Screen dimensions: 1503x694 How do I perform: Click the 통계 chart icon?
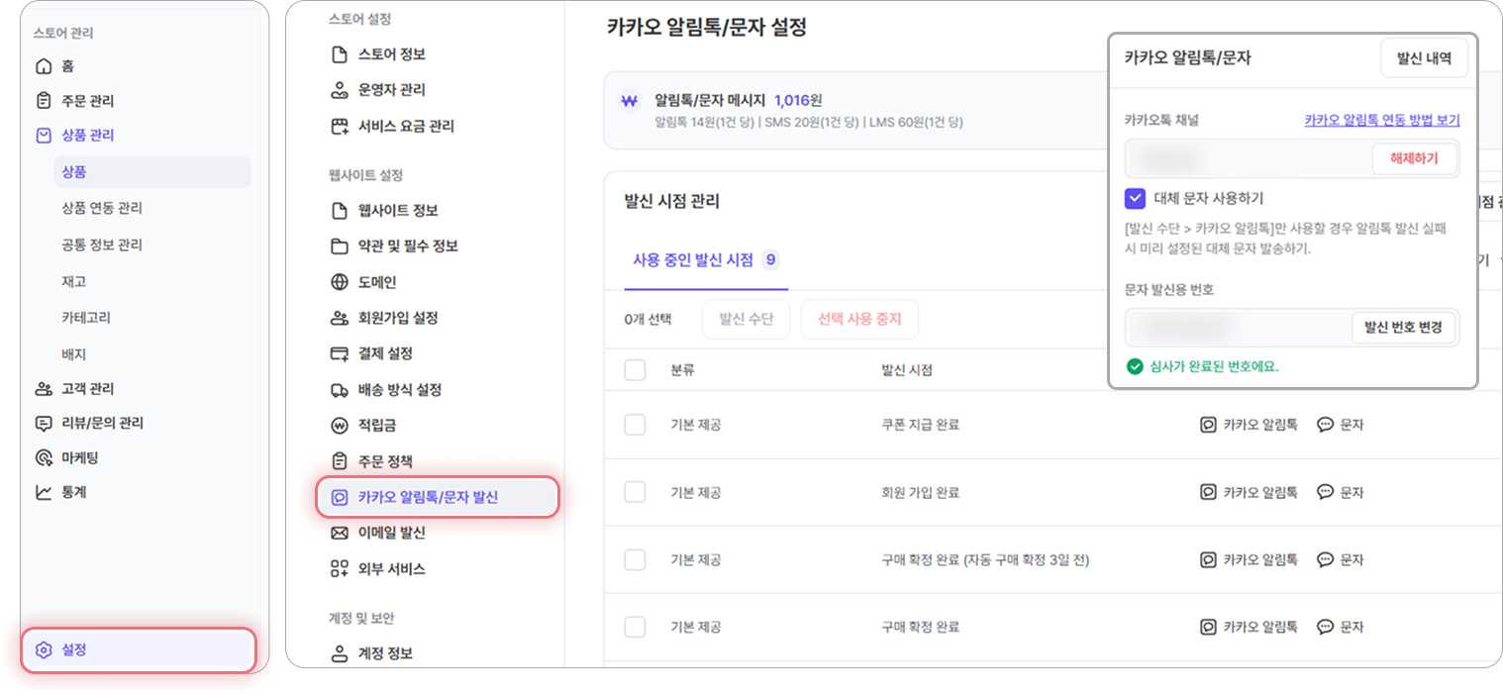coord(44,492)
